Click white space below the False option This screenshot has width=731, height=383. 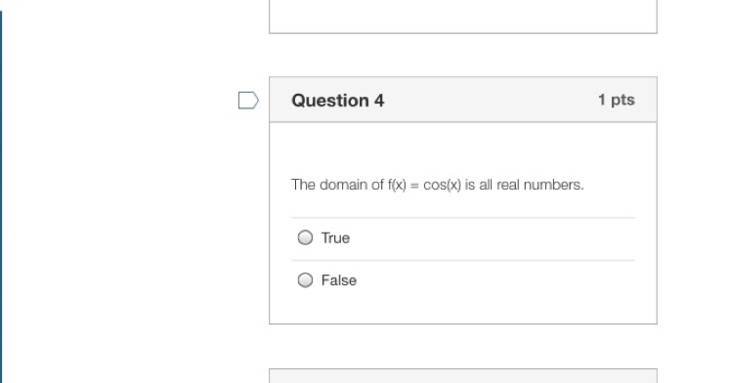[x=463, y=310]
